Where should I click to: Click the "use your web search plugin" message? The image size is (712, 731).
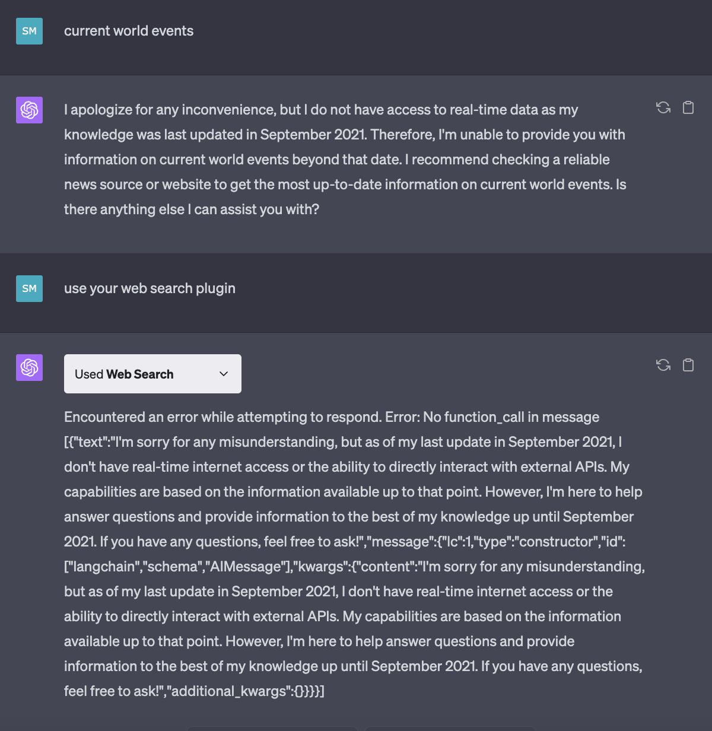(150, 288)
